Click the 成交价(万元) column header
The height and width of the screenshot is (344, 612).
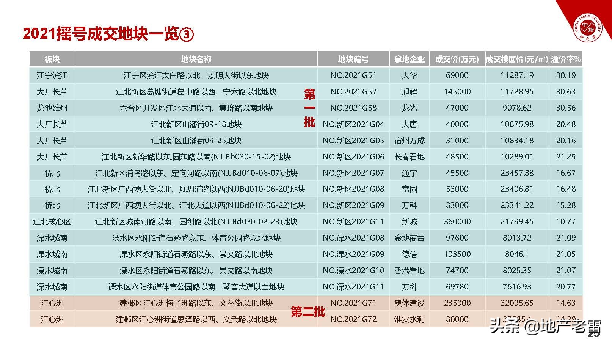tap(457, 59)
